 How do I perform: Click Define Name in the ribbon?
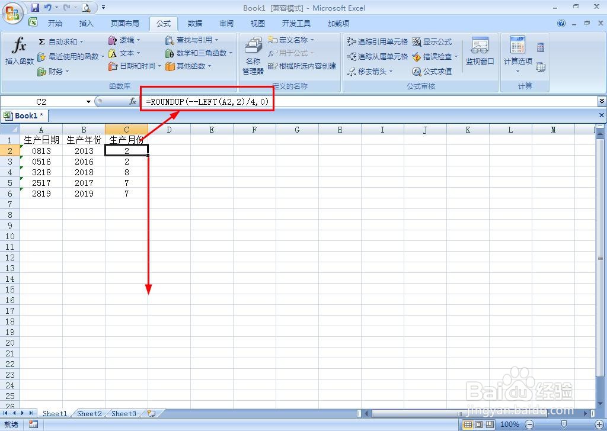tap(292, 40)
